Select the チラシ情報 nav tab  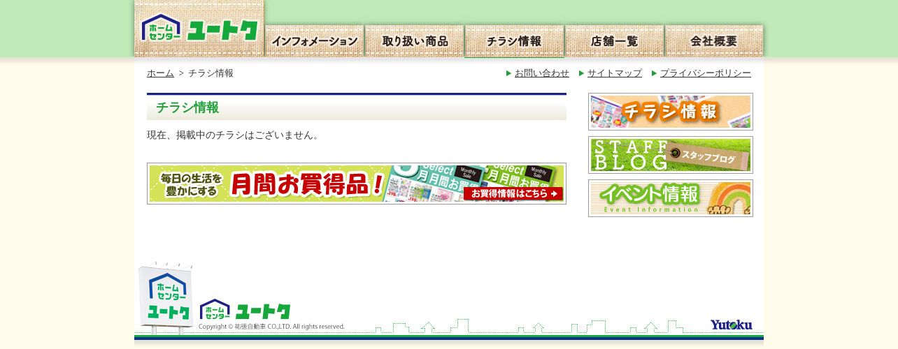[515, 41]
